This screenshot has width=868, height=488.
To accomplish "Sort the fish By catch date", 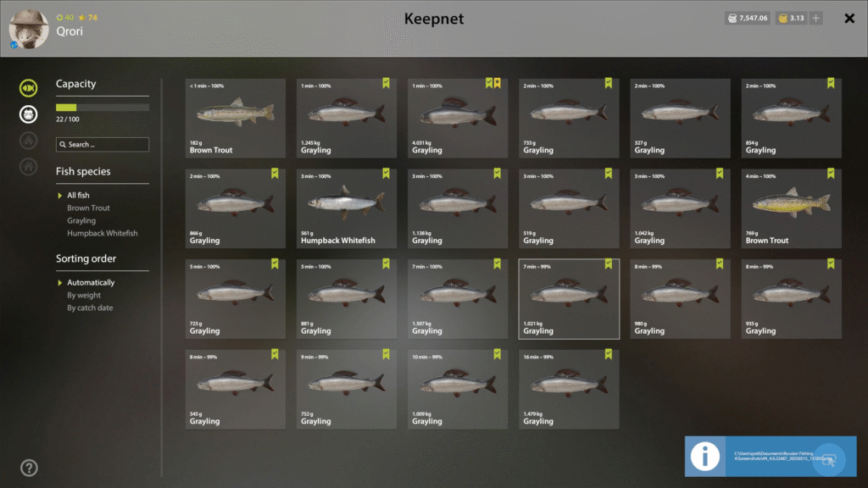I will pyautogui.click(x=90, y=308).
